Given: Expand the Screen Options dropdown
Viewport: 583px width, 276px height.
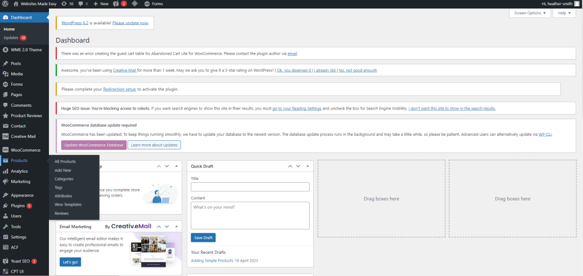Looking at the screenshot, I should pyautogui.click(x=529, y=12).
